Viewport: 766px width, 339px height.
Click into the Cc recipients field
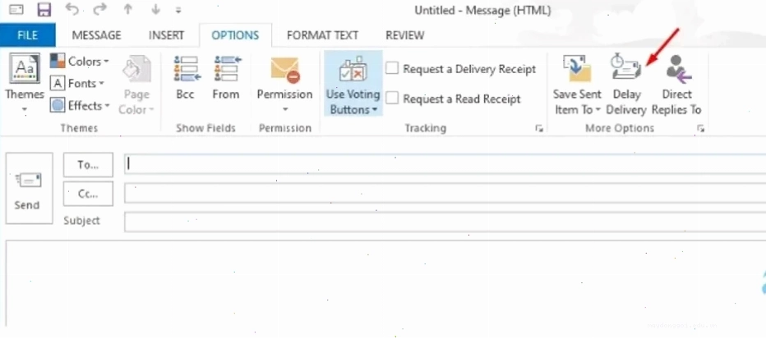click(445, 194)
